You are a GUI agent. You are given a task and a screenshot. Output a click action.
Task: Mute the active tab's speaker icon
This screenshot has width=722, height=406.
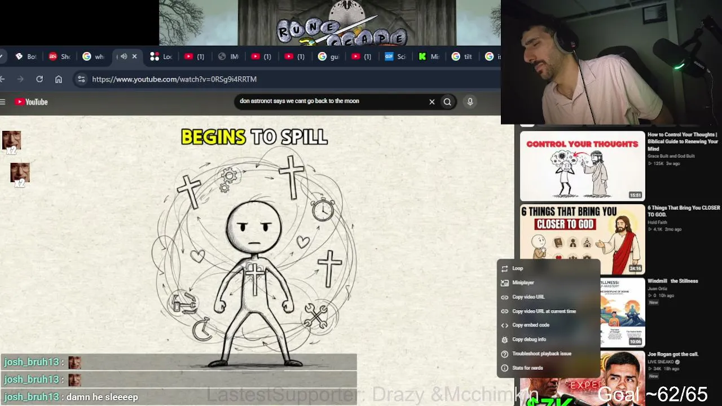click(124, 56)
